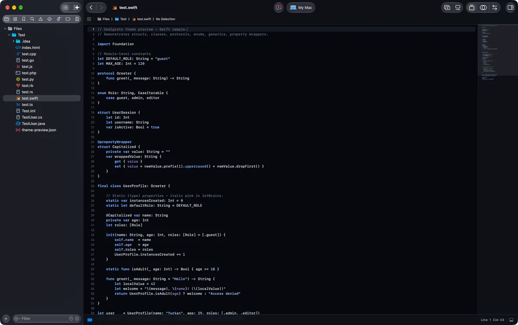This screenshot has width=518, height=325.
Task: Select test.php in the navigator
Action: pyautogui.click(x=29, y=73)
